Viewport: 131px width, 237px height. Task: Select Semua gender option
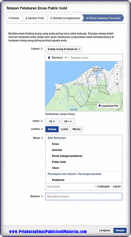click(x=52, y=129)
